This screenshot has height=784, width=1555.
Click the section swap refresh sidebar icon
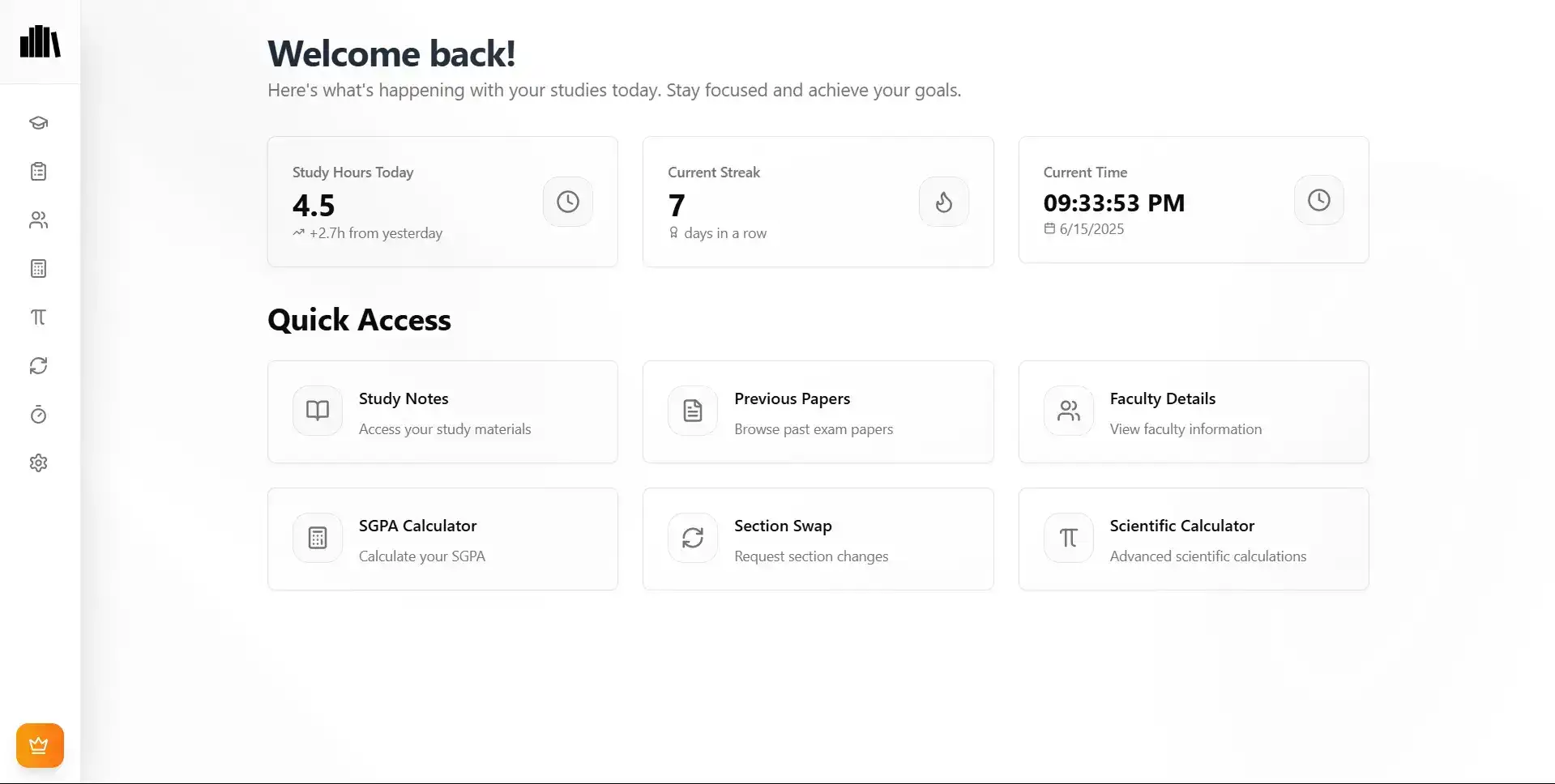pos(38,365)
